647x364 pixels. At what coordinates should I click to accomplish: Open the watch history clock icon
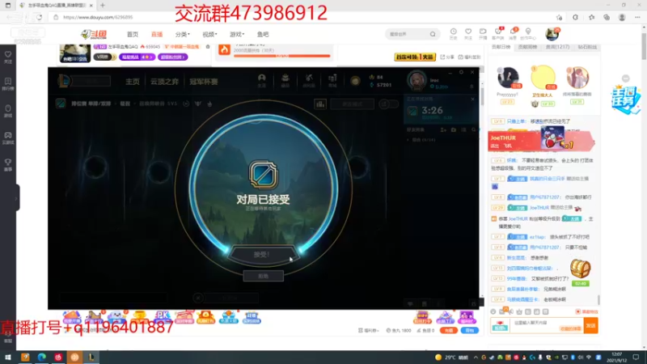click(x=453, y=33)
